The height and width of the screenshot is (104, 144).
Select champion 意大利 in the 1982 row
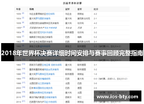[x=69, y=65]
